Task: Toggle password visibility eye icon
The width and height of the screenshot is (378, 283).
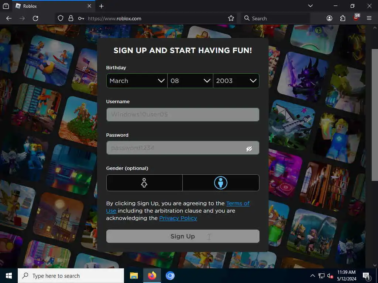Action: point(249,149)
